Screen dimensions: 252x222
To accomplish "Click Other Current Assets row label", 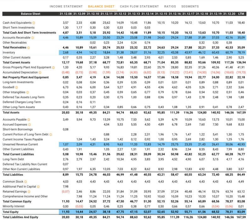I will (x=17, y=57).
